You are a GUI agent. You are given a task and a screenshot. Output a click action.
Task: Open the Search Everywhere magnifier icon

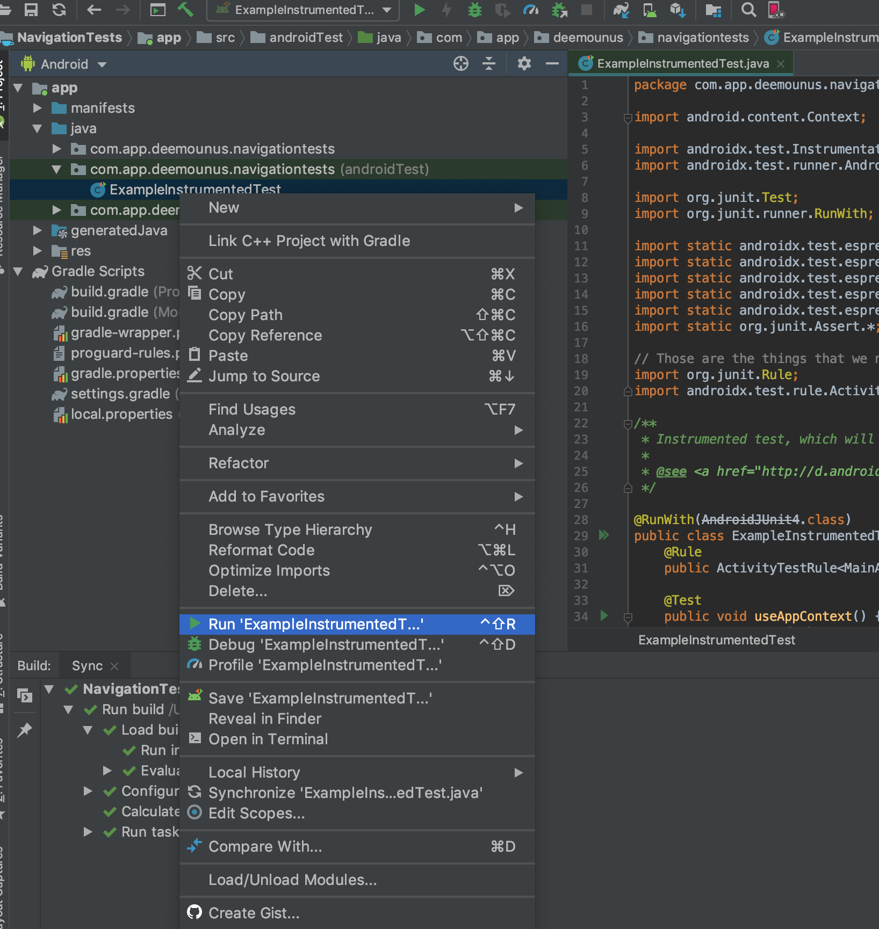[748, 10]
